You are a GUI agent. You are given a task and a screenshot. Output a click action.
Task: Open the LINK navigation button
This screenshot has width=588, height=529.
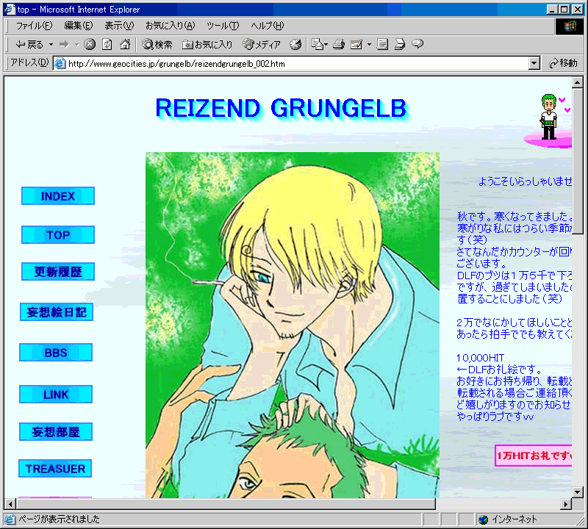[x=56, y=395]
